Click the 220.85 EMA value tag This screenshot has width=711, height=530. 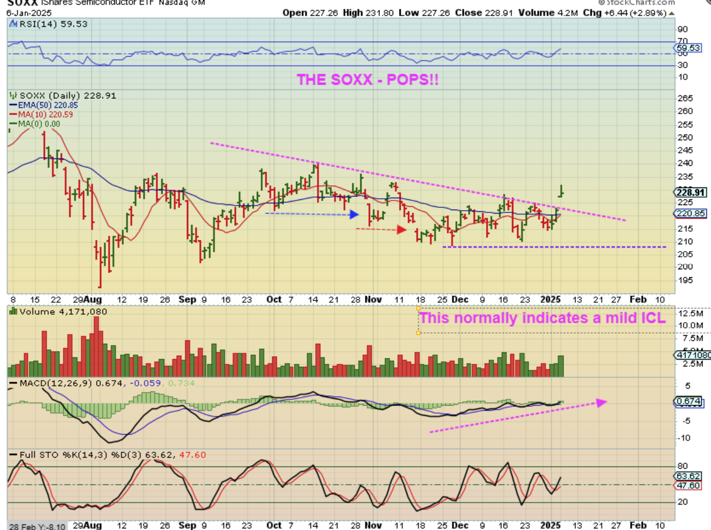pos(692,214)
